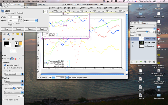The width and height of the screenshot is (168, 105).
Task: Click the Width input field
Action: [13, 17]
